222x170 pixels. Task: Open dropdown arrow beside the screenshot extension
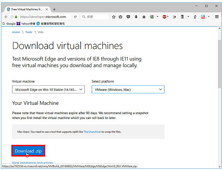click(209, 17)
